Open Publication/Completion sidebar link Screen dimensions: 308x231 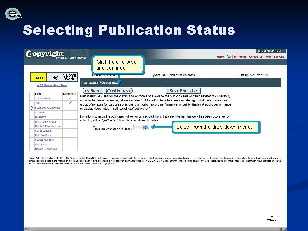[x=47, y=108]
